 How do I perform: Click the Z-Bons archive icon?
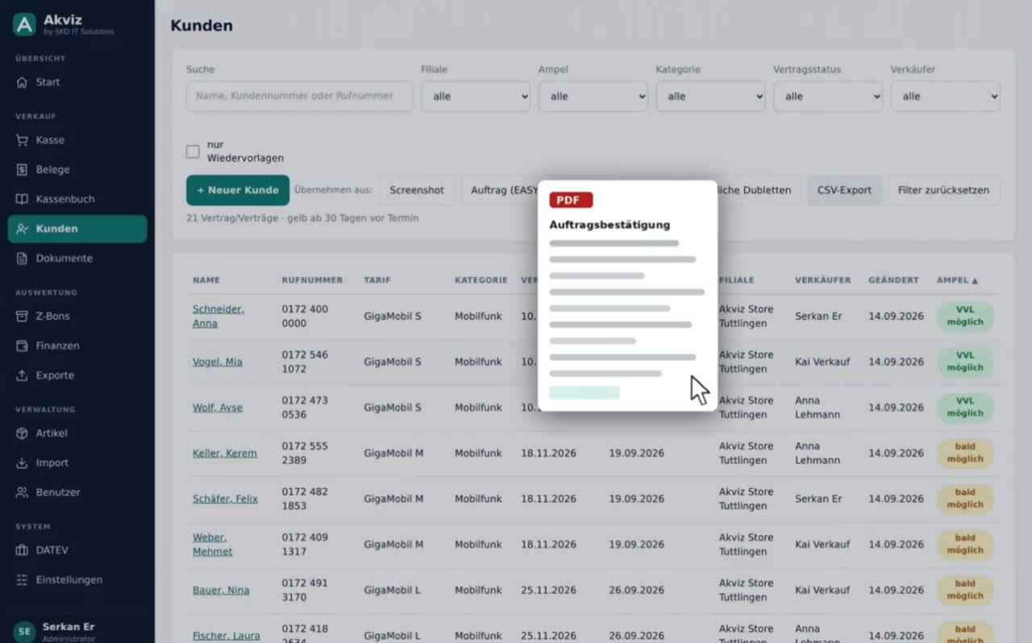click(x=22, y=317)
